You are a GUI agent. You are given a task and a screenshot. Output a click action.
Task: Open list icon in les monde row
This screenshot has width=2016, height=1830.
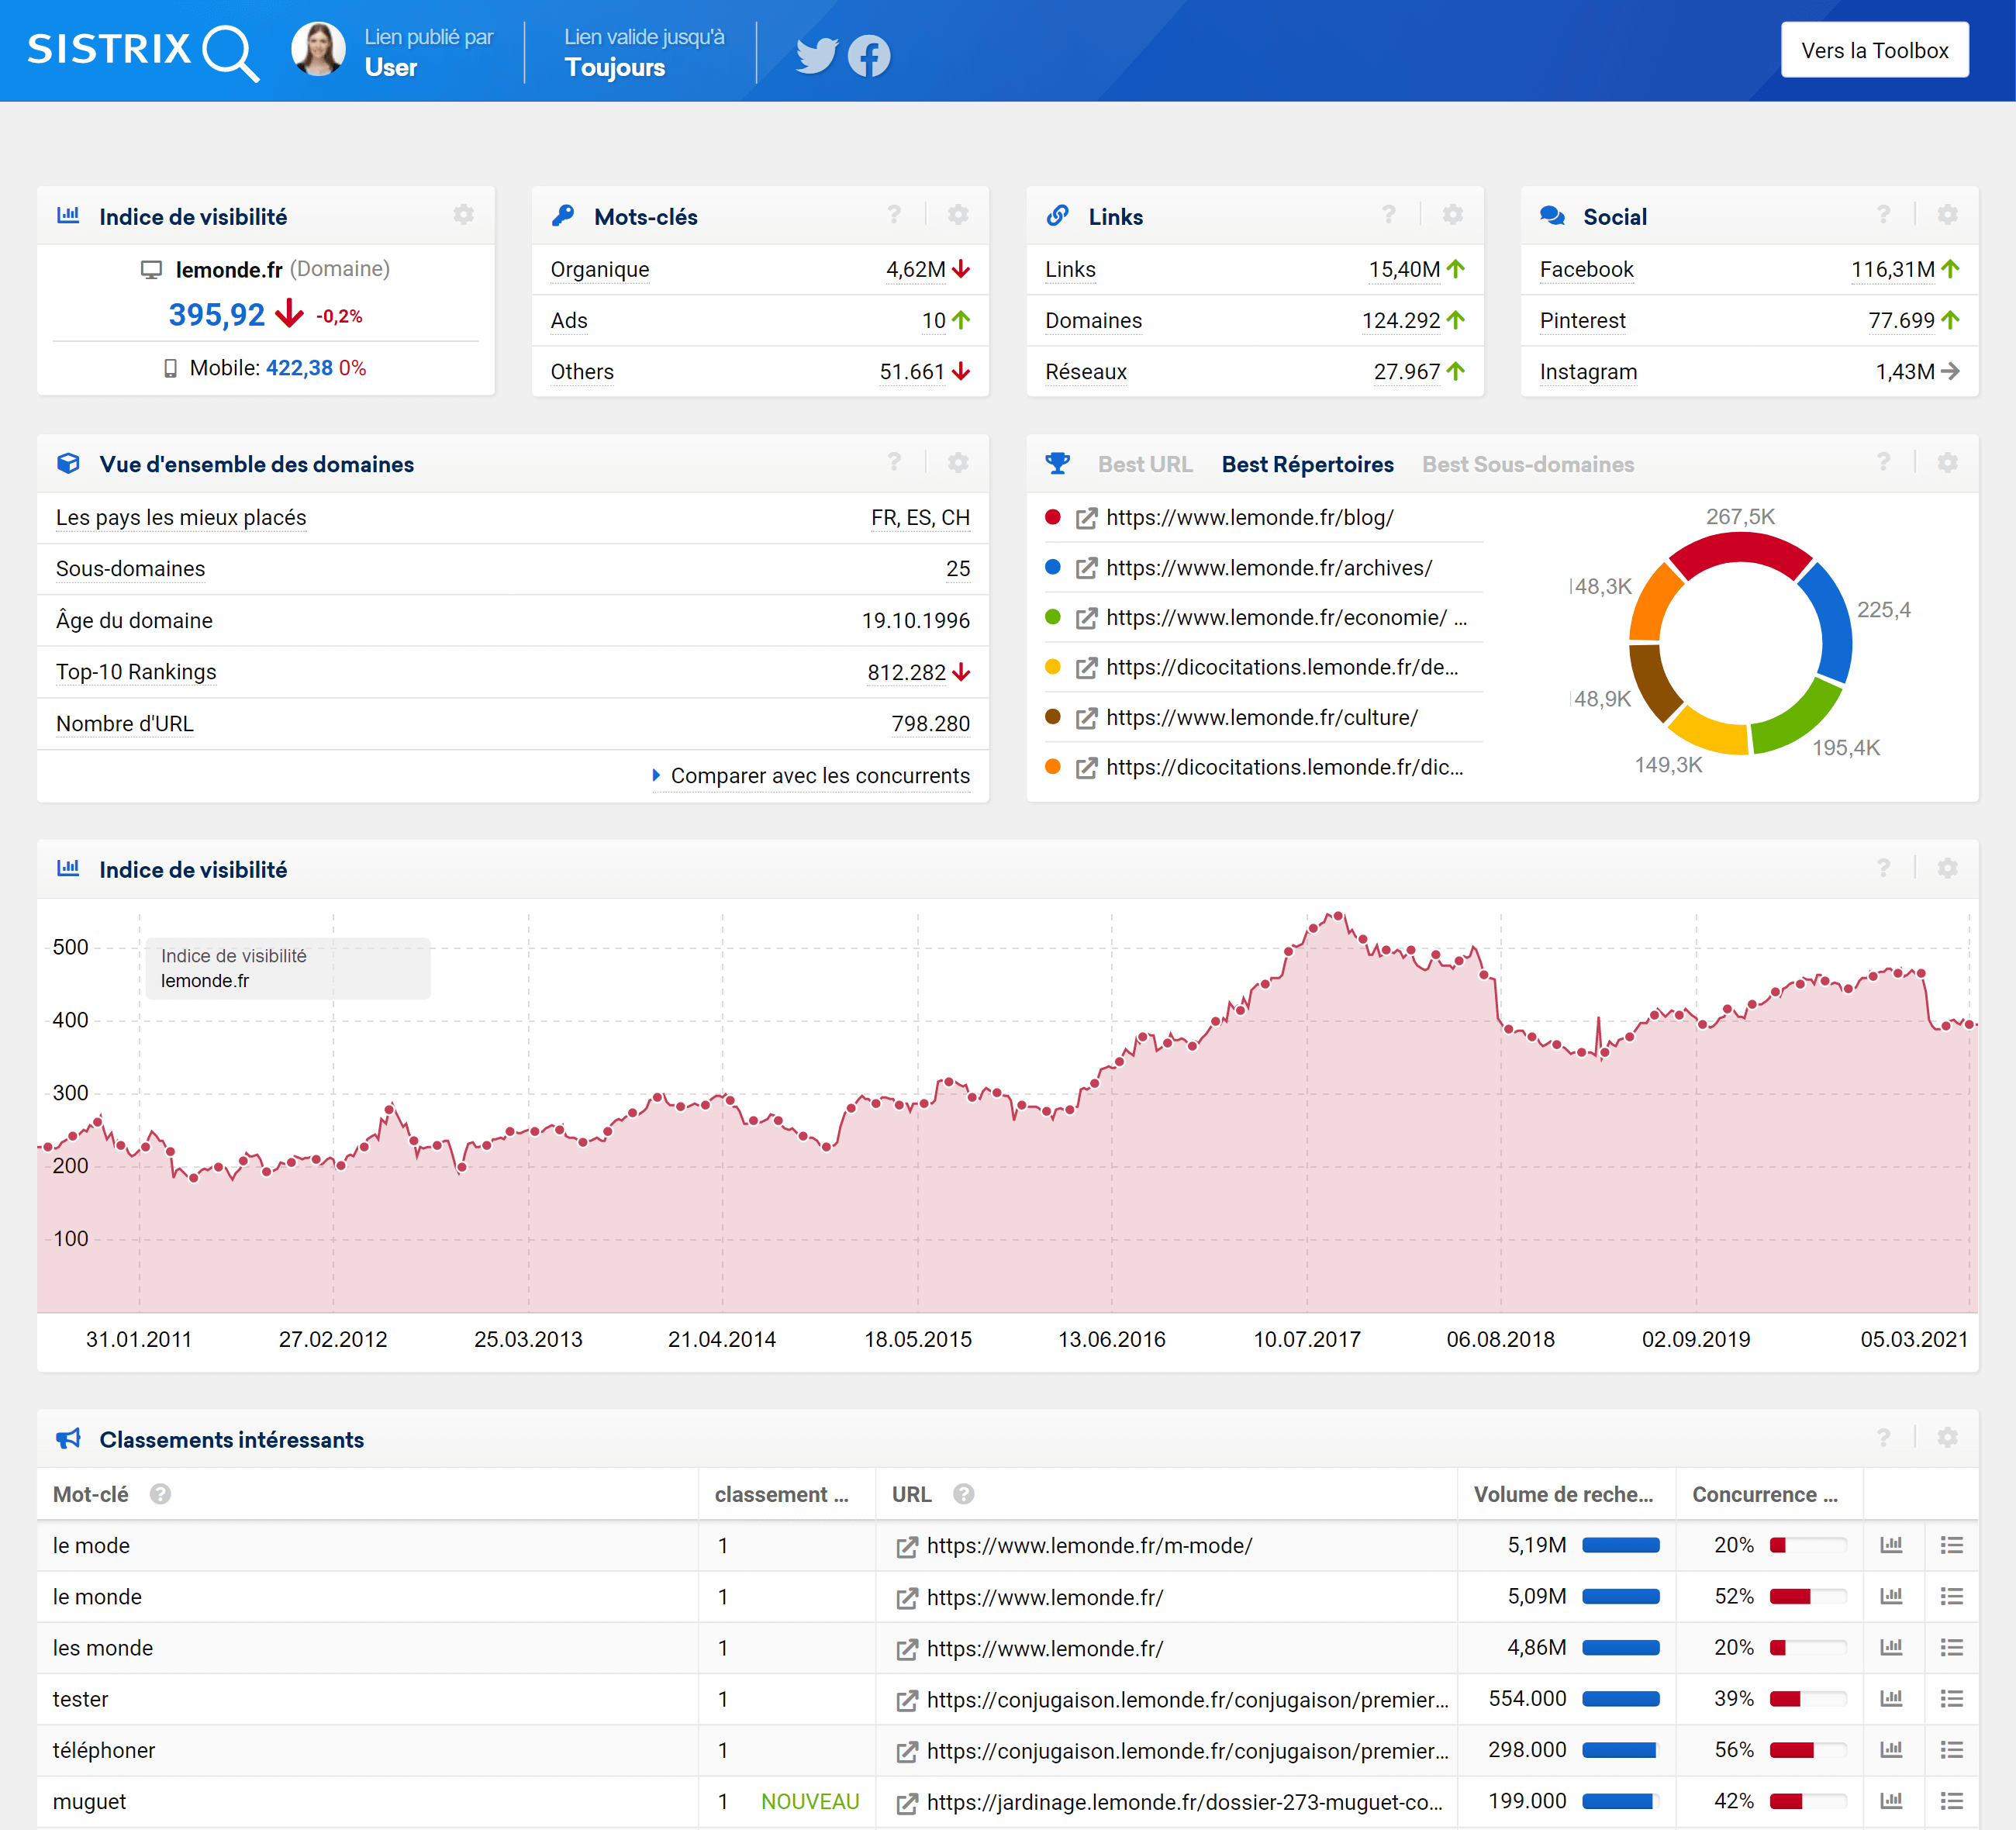pyautogui.click(x=1951, y=1647)
